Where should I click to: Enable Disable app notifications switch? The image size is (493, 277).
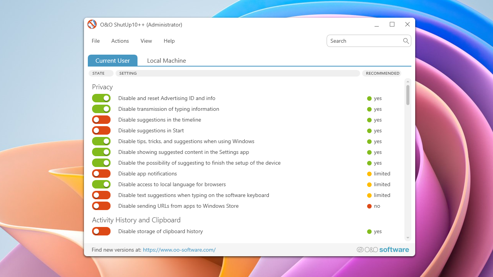coord(101,174)
